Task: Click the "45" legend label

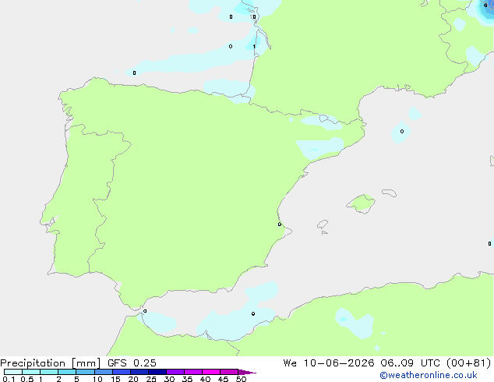Action: tap(223, 379)
